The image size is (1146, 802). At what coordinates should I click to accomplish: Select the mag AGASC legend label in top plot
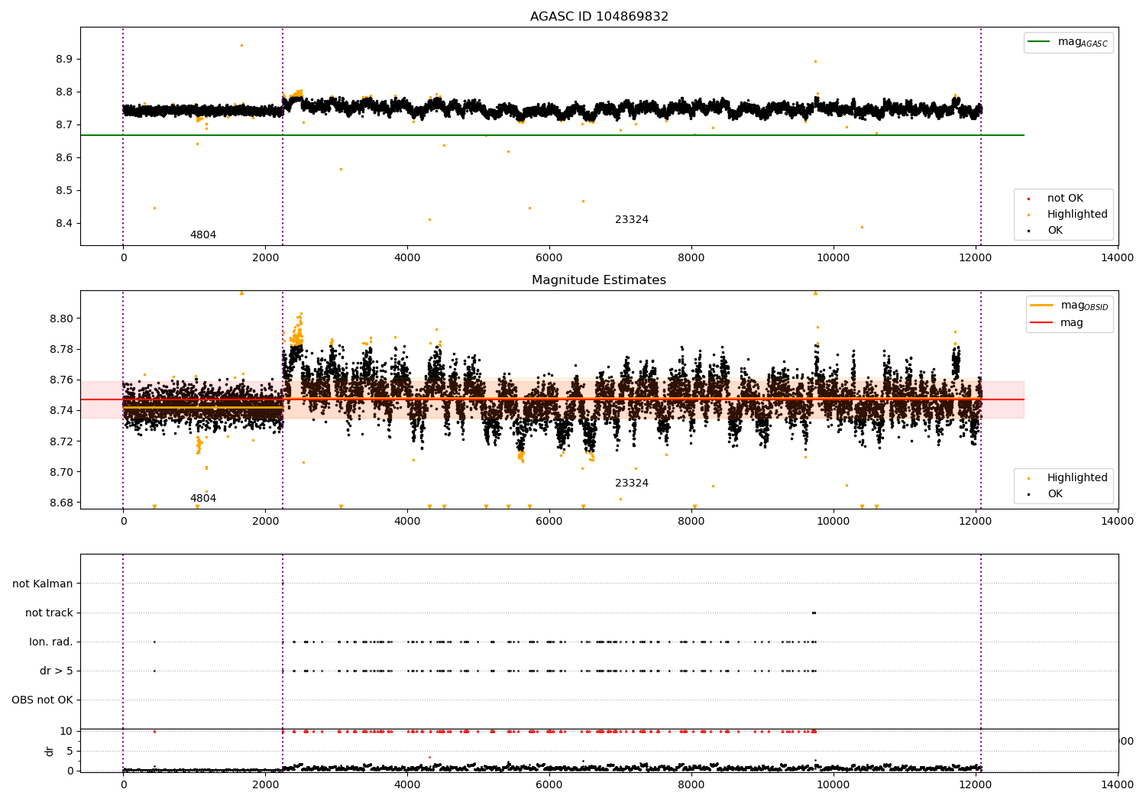coord(1083,42)
